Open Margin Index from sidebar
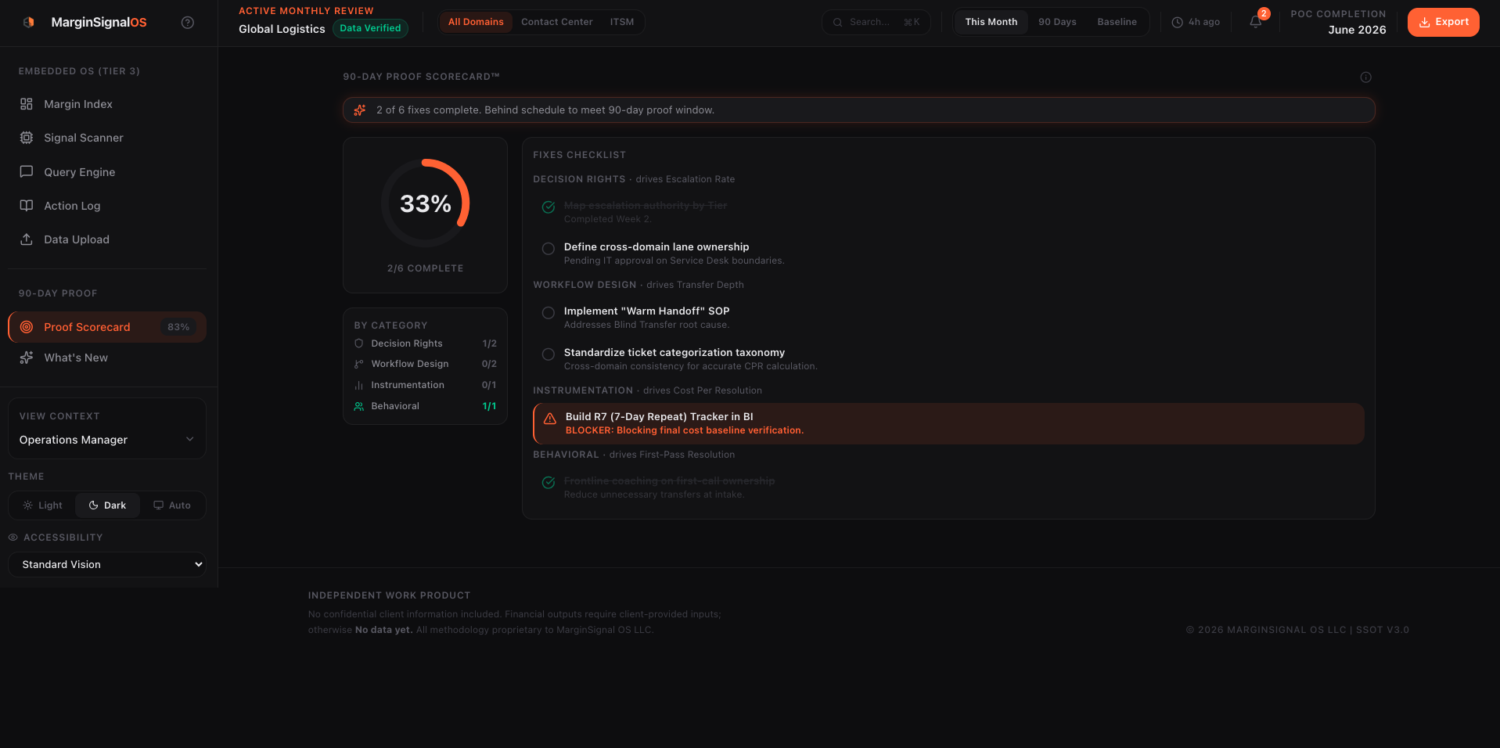 [78, 104]
